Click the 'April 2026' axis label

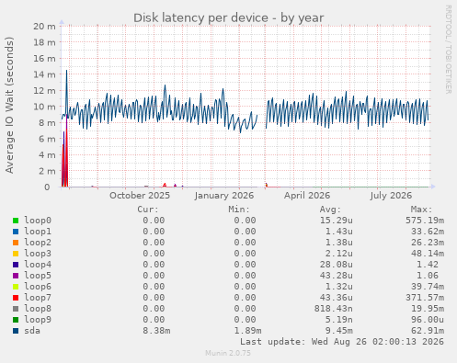tap(307, 196)
